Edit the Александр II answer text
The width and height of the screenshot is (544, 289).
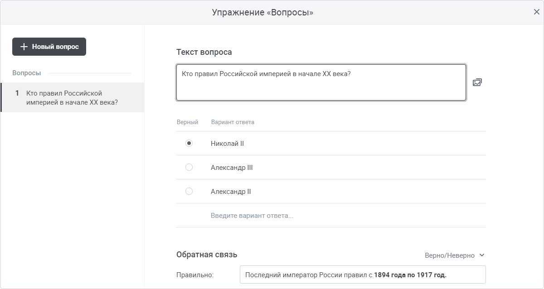click(x=231, y=192)
